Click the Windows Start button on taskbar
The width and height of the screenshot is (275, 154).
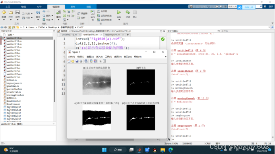(x=104, y=150)
